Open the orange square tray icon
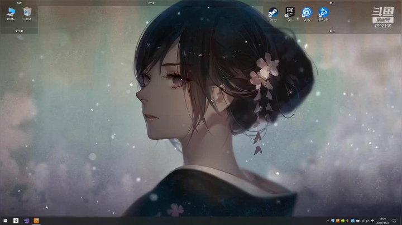Viewport: 402px width, 225px height. (x=338, y=221)
